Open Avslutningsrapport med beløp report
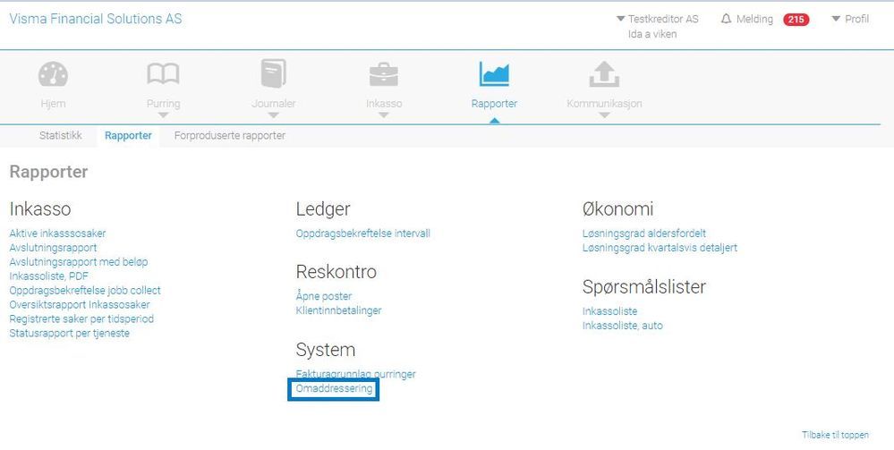Screen dimensions: 894x450 click(x=79, y=262)
